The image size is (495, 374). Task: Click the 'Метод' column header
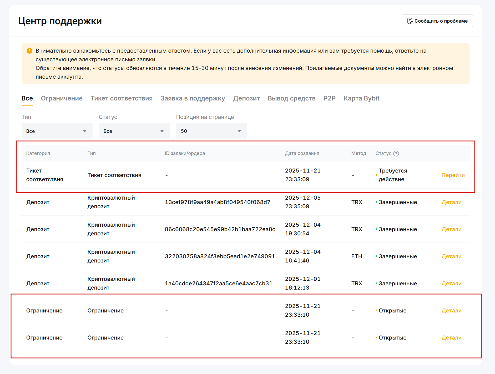tap(359, 153)
